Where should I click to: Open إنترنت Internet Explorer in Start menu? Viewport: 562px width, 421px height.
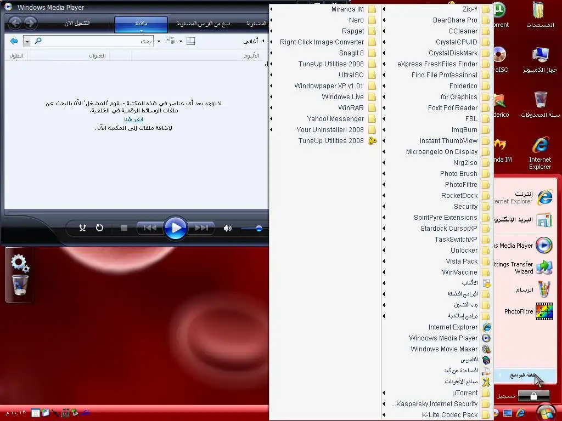(x=524, y=197)
